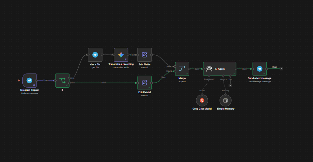This screenshot has height=162, width=313.
Task: Click the '1 item' label between If and Edit Fields1
Action: click(103, 83)
